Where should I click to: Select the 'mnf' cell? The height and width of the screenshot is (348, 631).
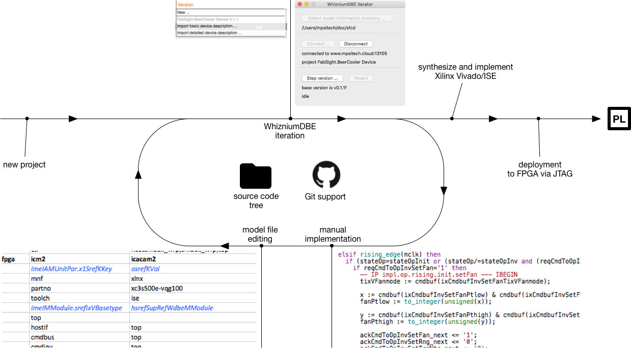click(79, 279)
